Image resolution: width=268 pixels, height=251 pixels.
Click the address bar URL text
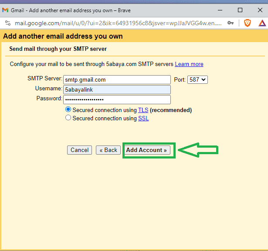(118, 23)
